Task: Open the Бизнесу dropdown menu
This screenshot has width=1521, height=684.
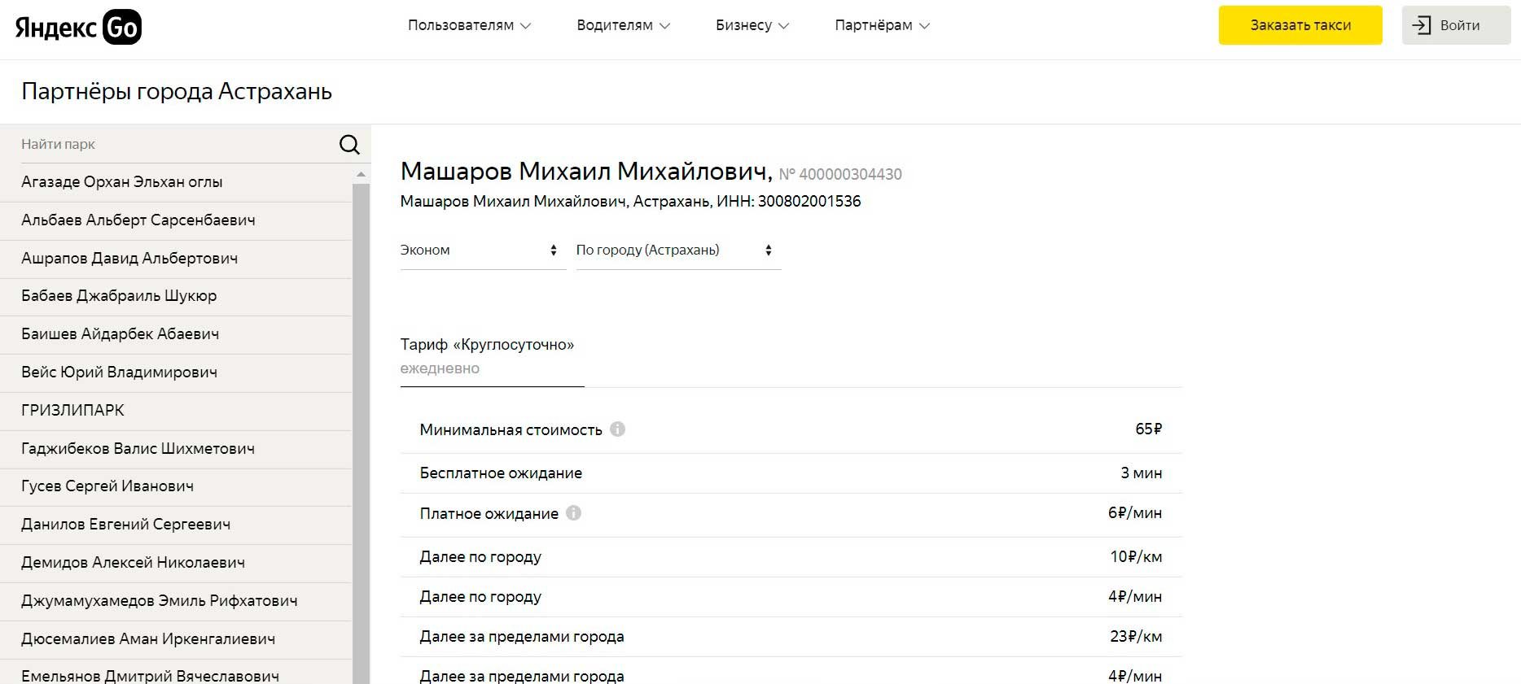Action: [x=752, y=25]
